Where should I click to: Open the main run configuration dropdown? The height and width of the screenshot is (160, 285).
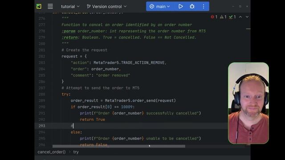(x=159, y=7)
